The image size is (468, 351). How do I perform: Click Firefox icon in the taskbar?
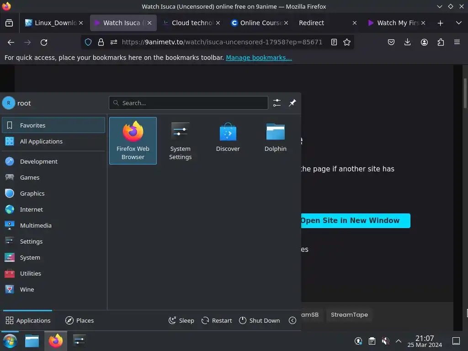[56, 341]
